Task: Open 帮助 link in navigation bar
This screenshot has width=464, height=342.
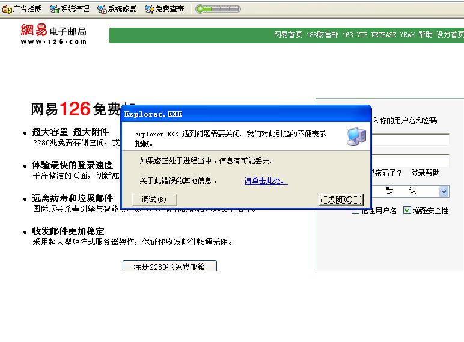Action: [426, 35]
